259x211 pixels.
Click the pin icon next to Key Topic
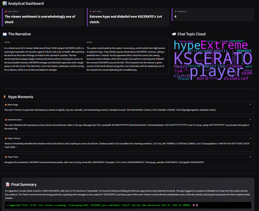pyautogui.click(x=91, y=12)
